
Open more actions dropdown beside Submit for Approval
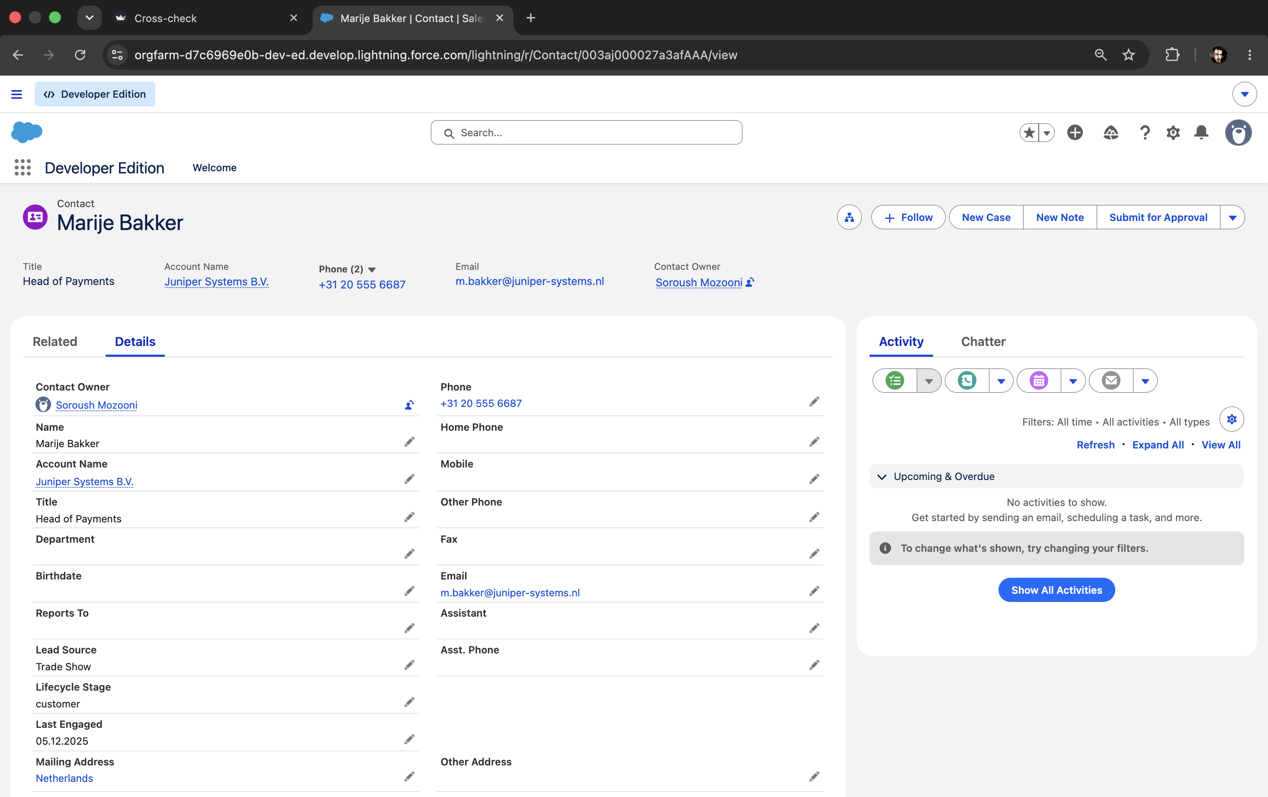click(x=1232, y=218)
